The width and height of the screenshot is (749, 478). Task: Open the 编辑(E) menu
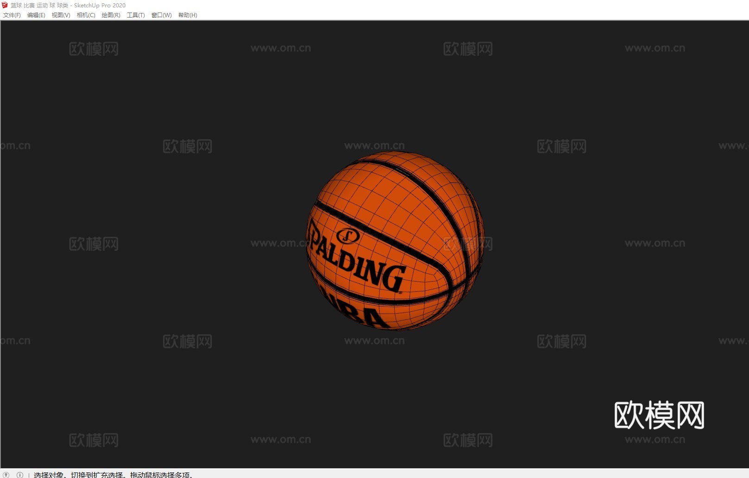click(x=36, y=15)
